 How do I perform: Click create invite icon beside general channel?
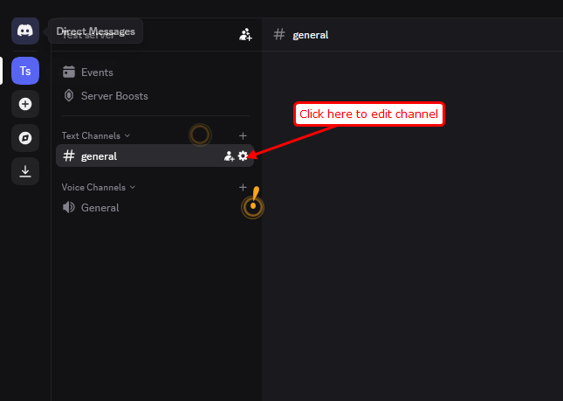click(x=229, y=156)
